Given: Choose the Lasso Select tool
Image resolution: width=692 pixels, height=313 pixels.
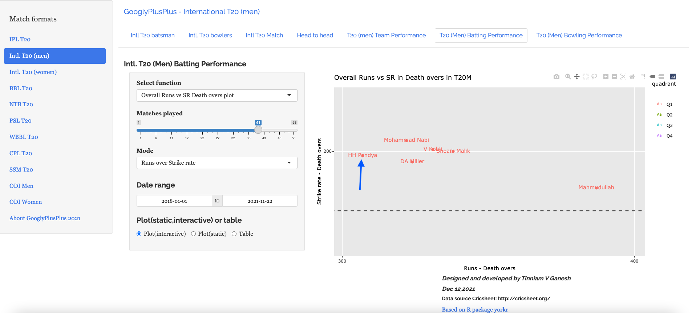Looking at the screenshot, I should pos(594,77).
